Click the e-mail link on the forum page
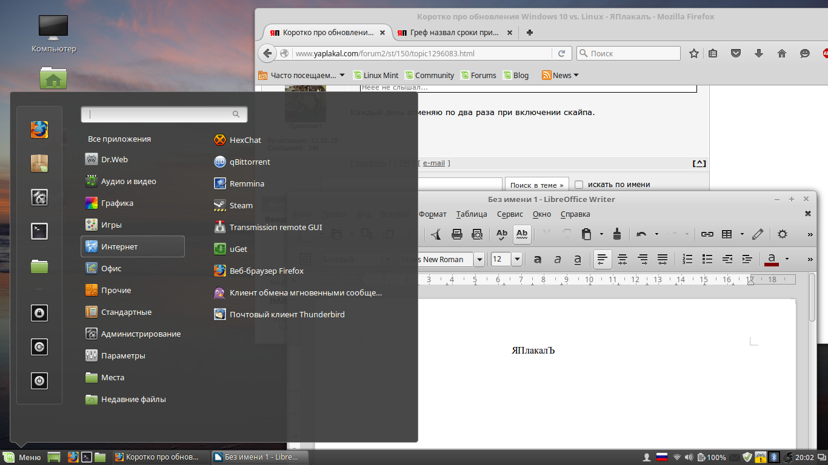This screenshot has height=465, width=828. (434, 163)
